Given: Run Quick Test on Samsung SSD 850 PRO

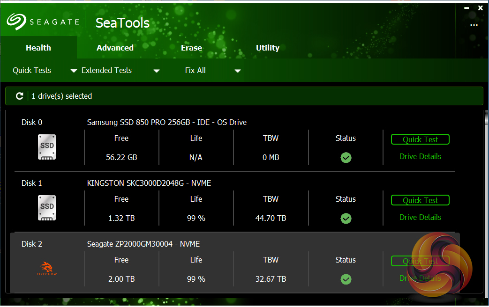Looking at the screenshot, I should coord(420,139).
